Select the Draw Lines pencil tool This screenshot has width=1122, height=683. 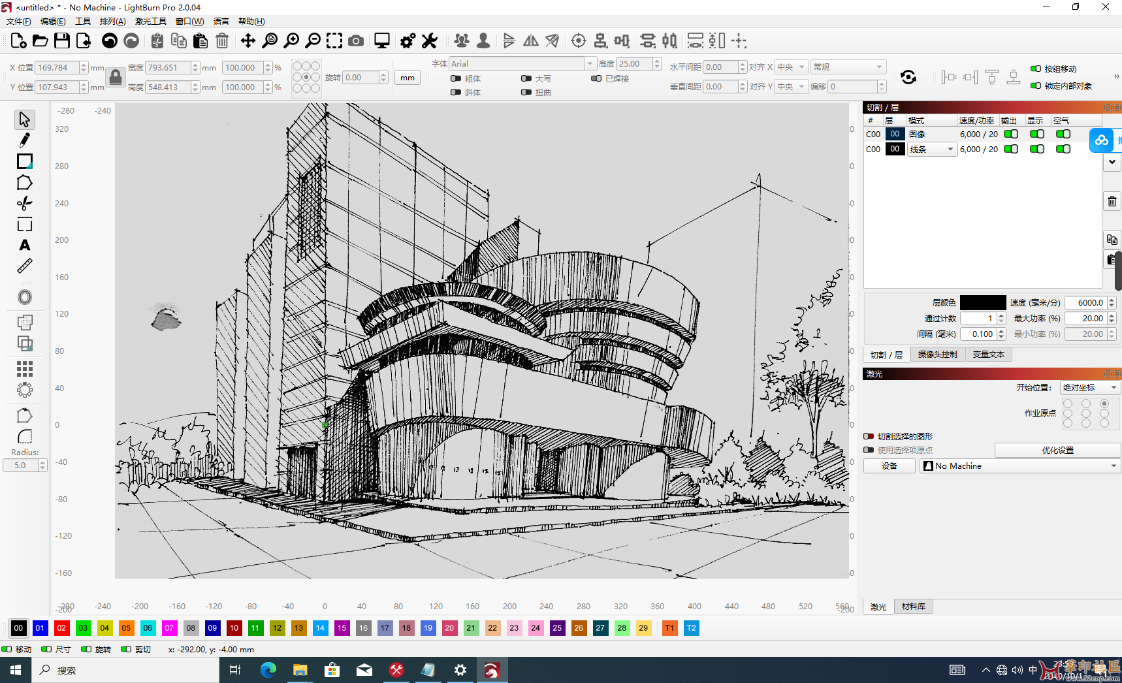(25, 140)
